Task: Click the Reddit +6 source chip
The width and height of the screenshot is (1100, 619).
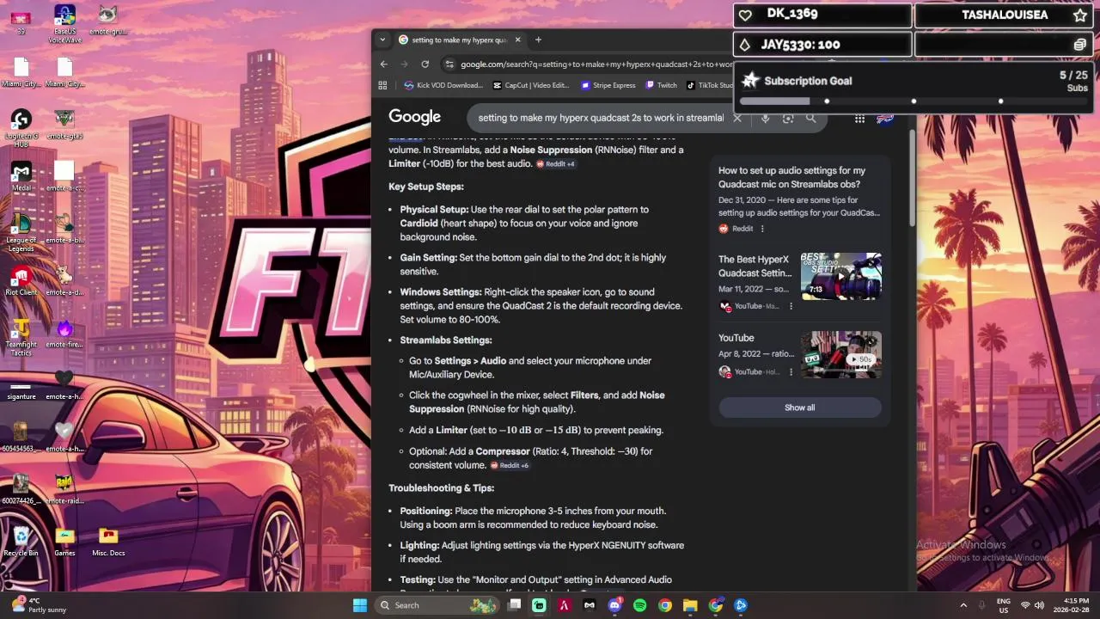Action: pyautogui.click(x=510, y=465)
